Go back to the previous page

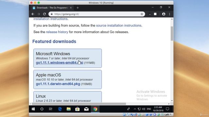(33, 14)
